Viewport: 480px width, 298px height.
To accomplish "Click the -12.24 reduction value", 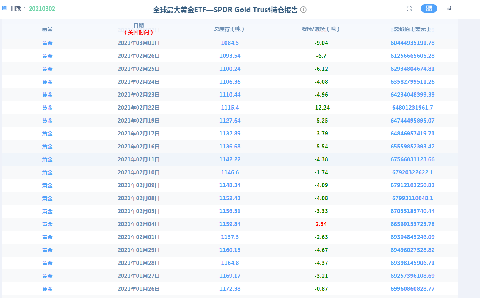I will (321, 108).
